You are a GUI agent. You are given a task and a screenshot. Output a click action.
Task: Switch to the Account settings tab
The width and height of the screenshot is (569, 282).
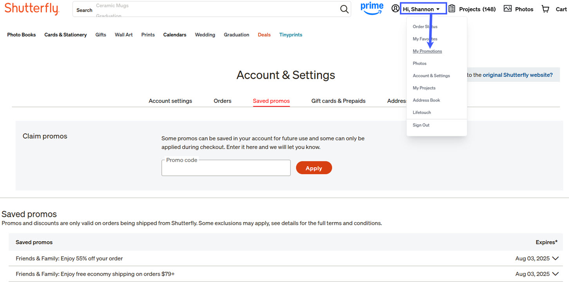(170, 101)
